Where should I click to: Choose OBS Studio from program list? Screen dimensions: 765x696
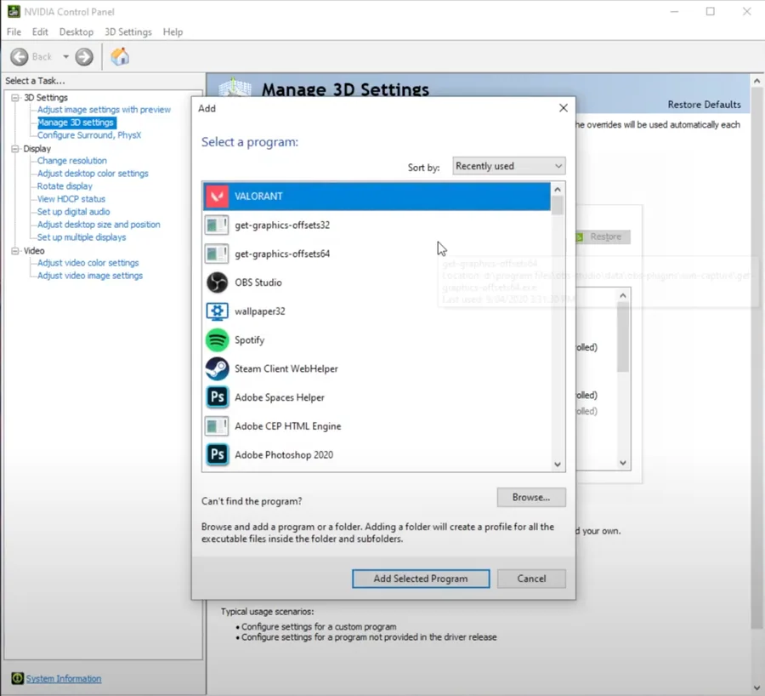pos(377,282)
